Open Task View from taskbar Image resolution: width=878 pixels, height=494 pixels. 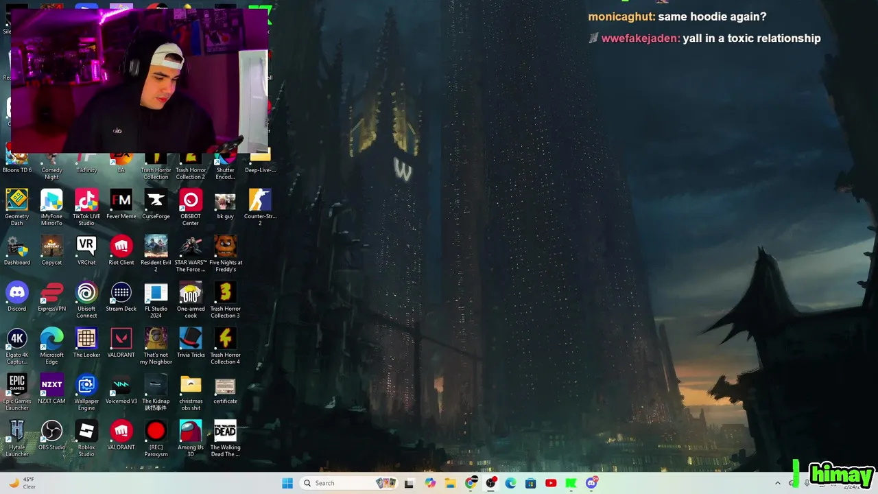pyautogui.click(x=410, y=483)
